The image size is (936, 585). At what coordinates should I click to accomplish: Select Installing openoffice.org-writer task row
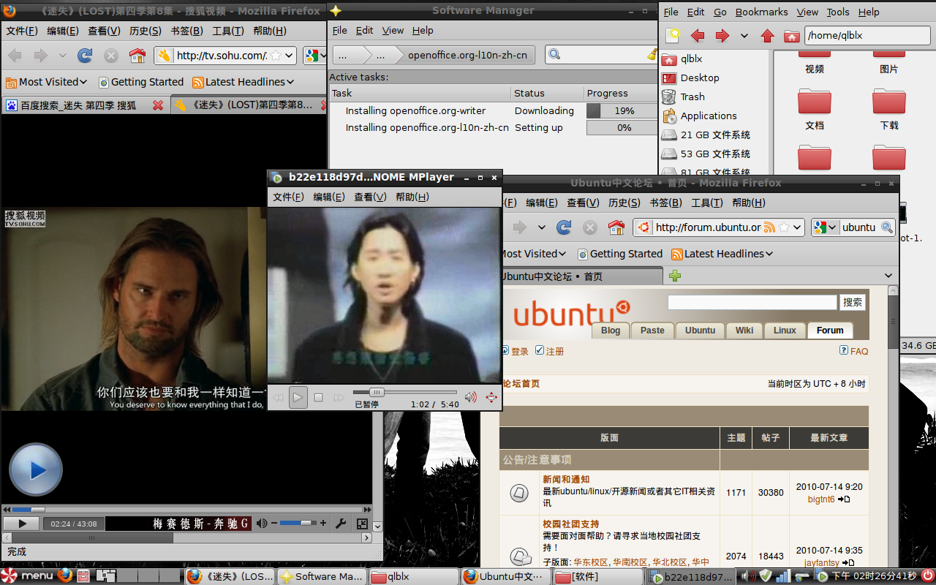pyautogui.click(x=494, y=111)
